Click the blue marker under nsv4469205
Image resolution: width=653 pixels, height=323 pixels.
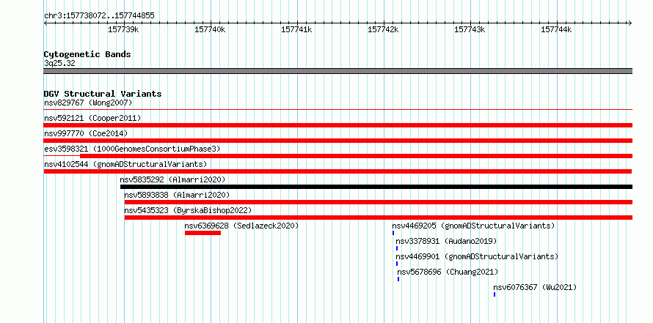(x=393, y=233)
